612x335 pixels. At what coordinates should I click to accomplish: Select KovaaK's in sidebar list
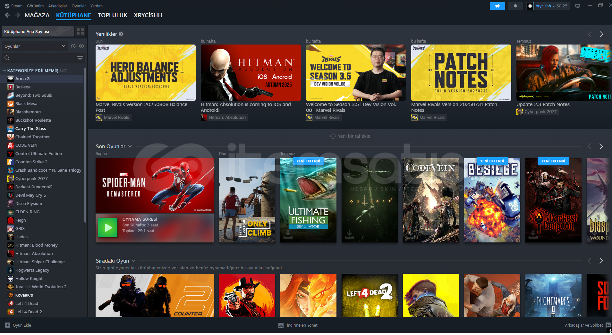click(42, 295)
